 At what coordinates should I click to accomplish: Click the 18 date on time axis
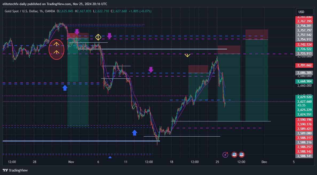pyautogui.click(x=171, y=162)
